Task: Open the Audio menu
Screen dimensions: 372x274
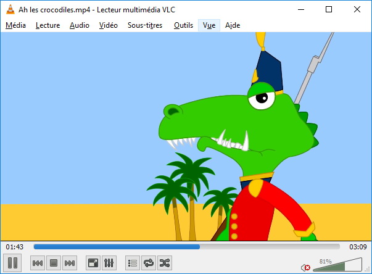Action: (80, 25)
